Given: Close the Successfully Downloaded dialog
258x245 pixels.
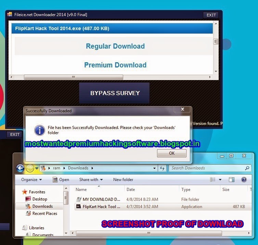Looking at the screenshot, I should click(182, 109).
